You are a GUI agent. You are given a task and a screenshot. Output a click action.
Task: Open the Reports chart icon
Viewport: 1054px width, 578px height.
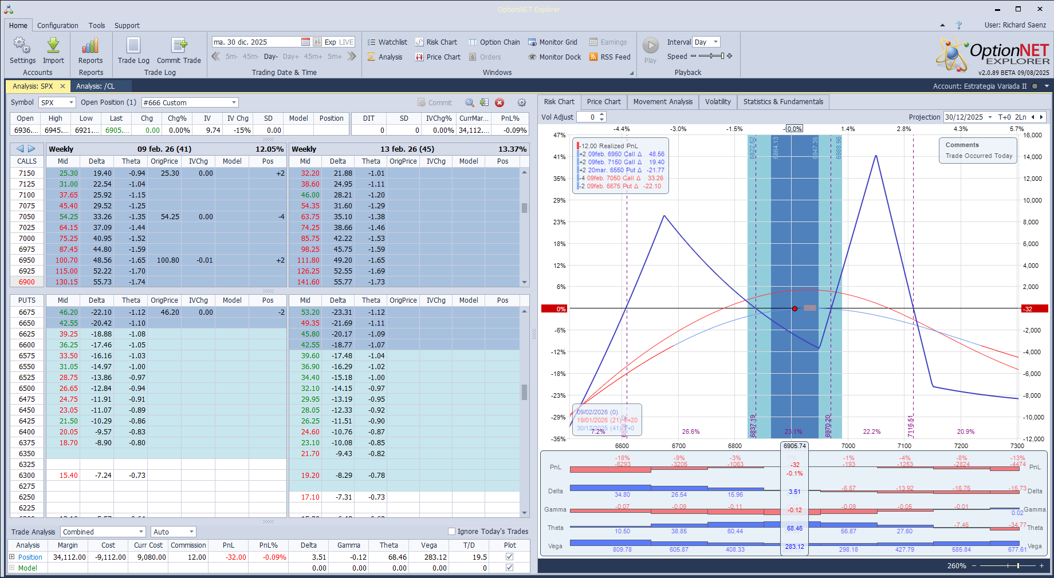coord(91,46)
